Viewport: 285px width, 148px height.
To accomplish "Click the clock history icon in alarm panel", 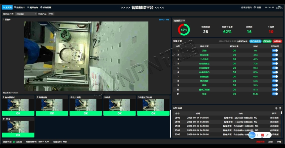I will pos(276,108).
